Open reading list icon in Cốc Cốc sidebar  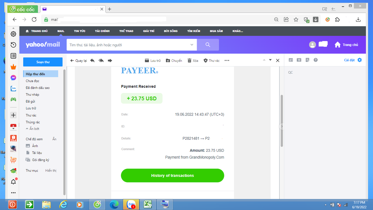coord(13,56)
